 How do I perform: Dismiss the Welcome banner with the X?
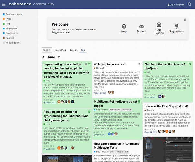pyautogui.click(x=185, y=20)
